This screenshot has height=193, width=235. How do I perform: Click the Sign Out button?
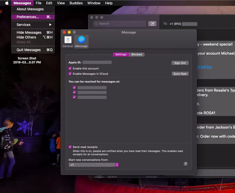[180, 63]
